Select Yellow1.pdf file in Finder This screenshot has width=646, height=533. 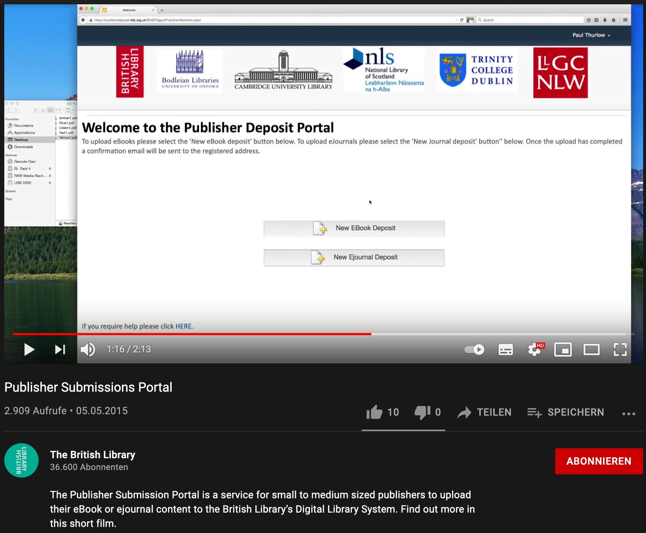[x=67, y=138]
